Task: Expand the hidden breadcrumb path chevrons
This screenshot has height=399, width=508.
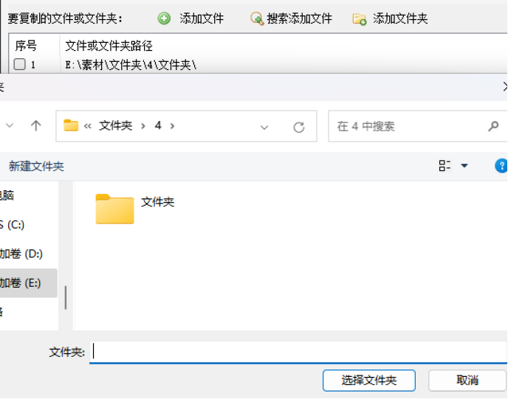Action: (87, 126)
